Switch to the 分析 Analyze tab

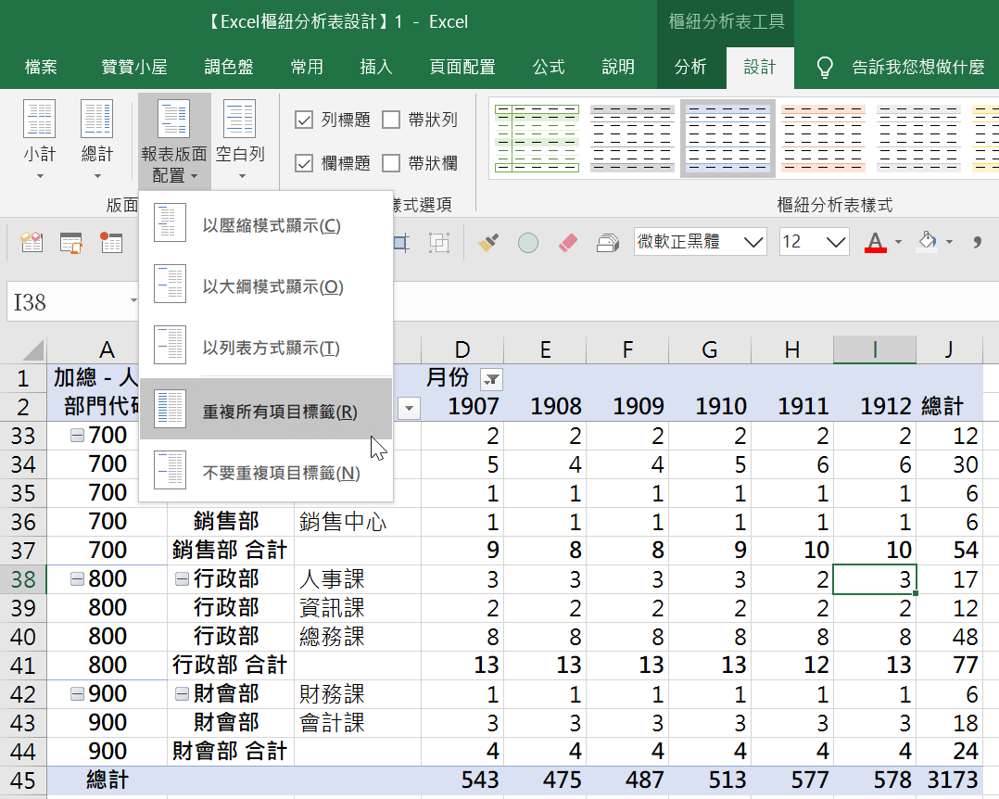pos(690,67)
